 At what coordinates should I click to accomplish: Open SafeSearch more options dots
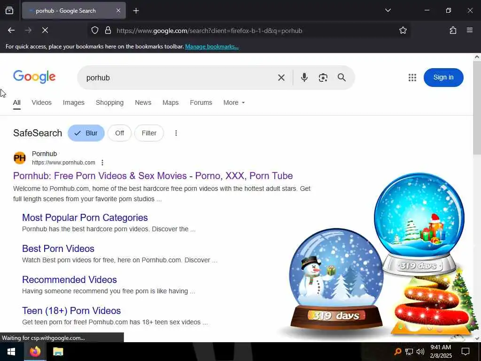(176, 133)
